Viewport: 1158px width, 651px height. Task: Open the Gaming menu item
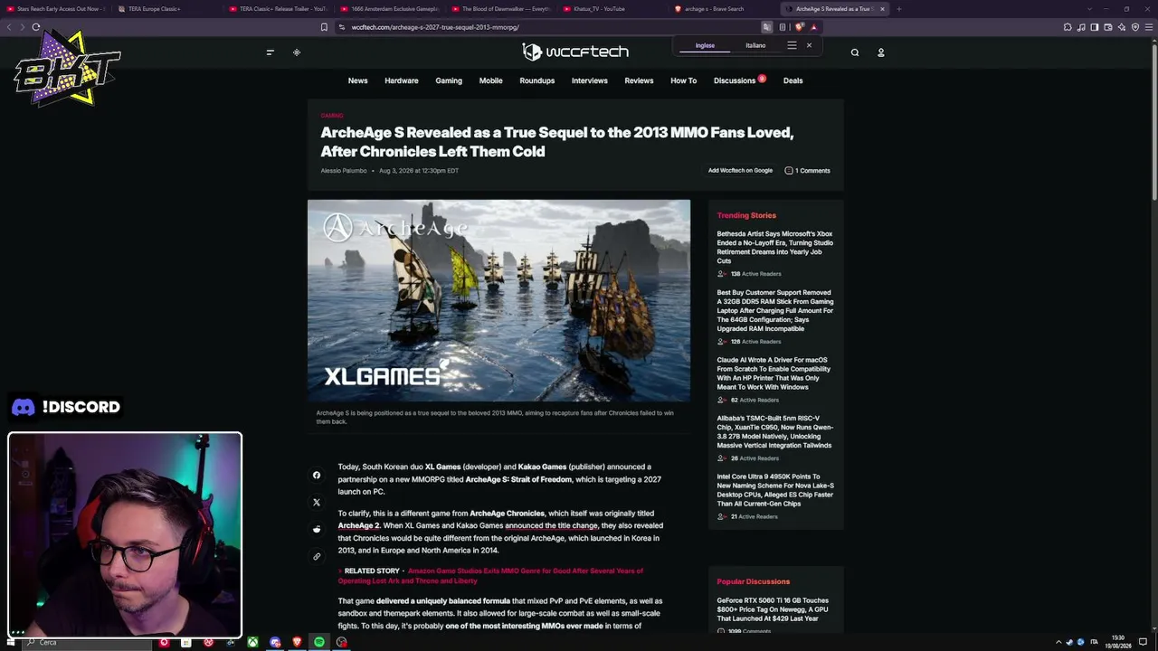tap(449, 80)
